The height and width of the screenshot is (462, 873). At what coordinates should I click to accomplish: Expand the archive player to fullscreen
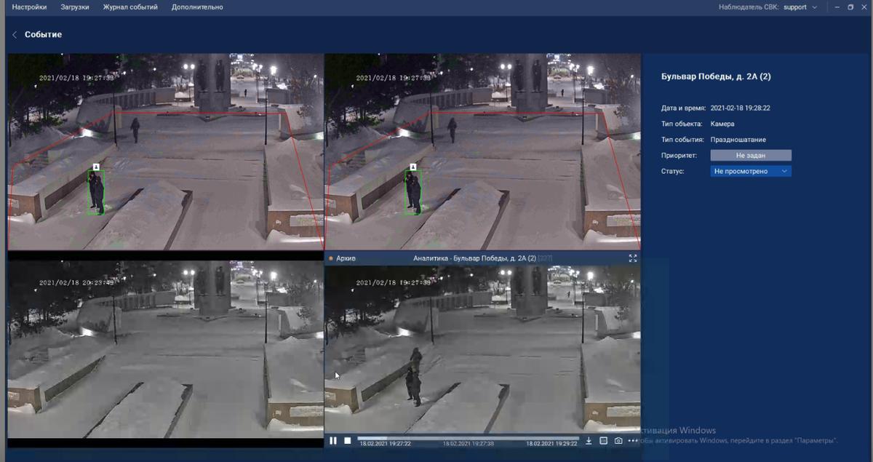pyautogui.click(x=633, y=258)
